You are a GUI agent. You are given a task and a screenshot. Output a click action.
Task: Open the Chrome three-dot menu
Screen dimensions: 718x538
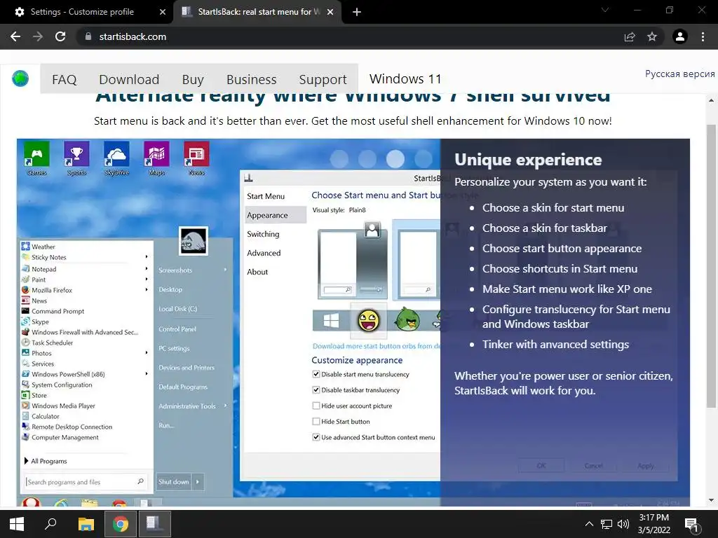(703, 36)
